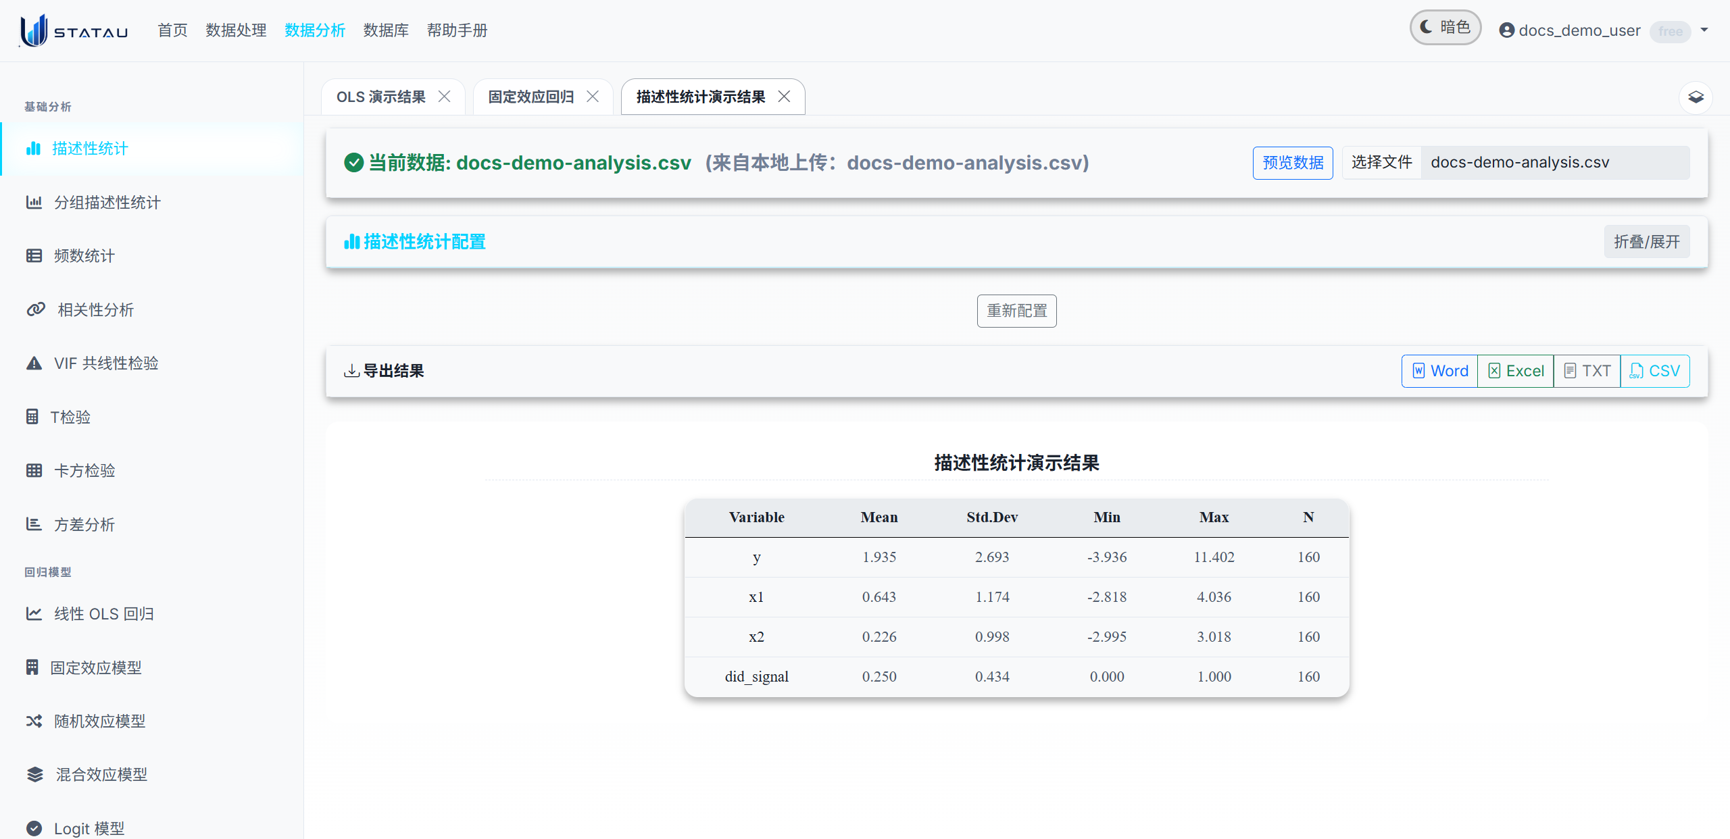Toggle dark mode with 暗色 button
The height and width of the screenshot is (839, 1730).
click(1445, 28)
